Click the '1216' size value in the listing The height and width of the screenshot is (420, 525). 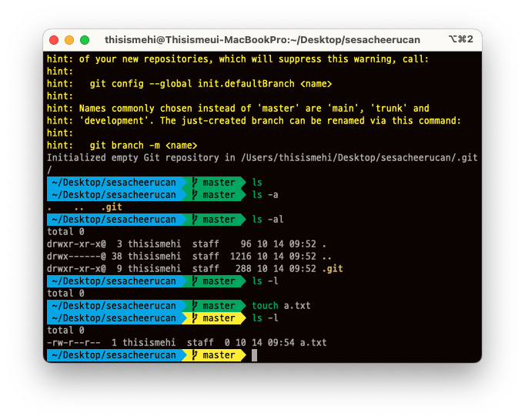point(240,257)
